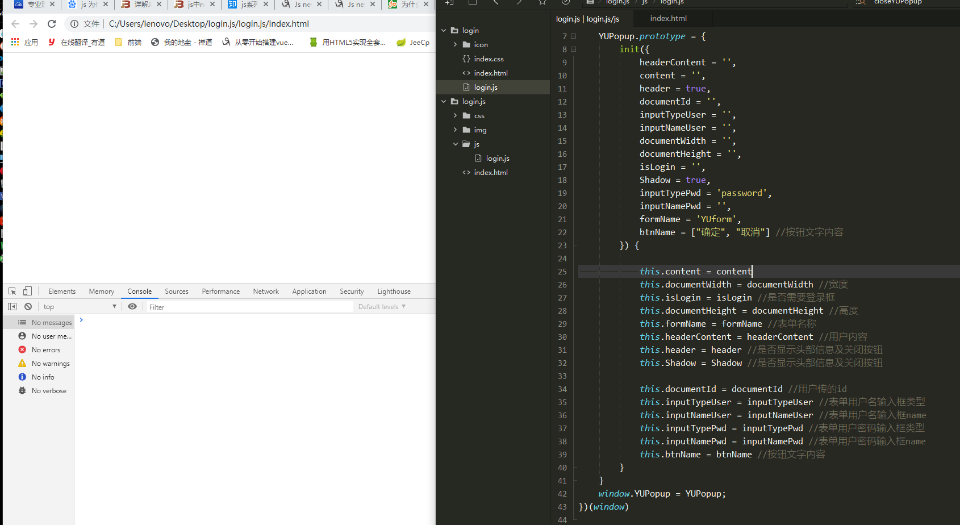Collapse the login project folder
The height and width of the screenshot is (525, 960).
click(x=444, y=30)
